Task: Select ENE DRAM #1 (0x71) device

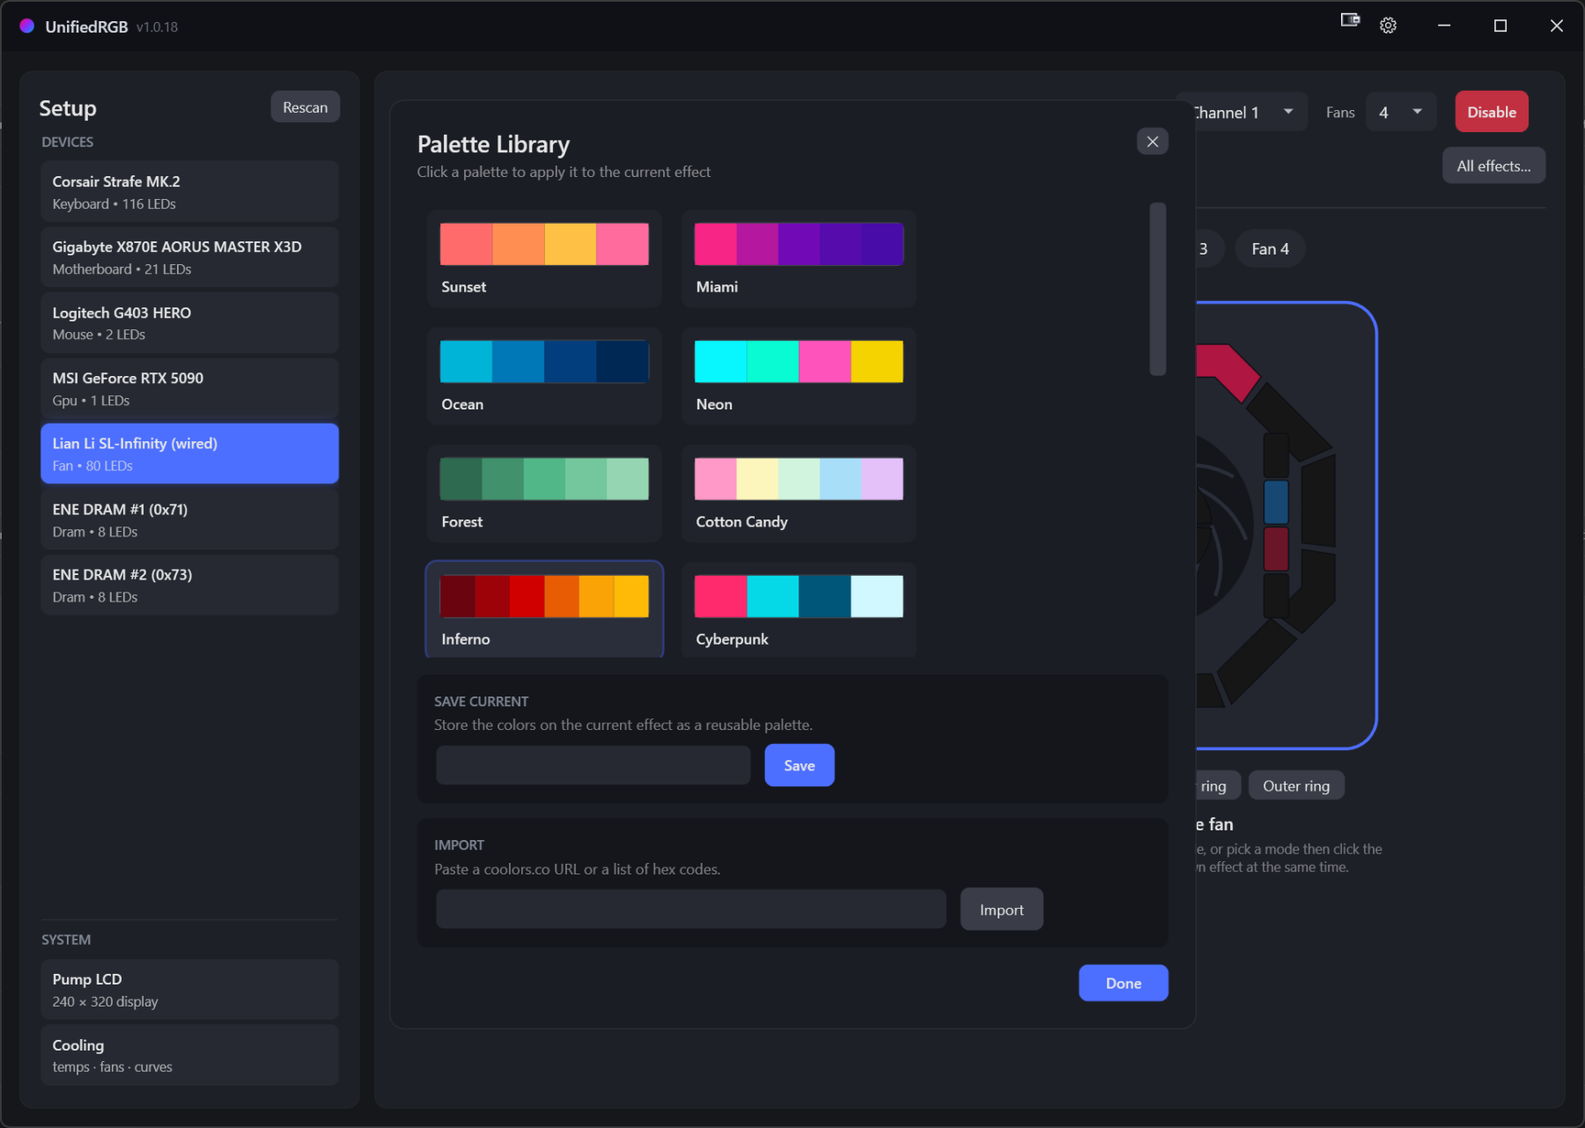Action: [189, 520]
